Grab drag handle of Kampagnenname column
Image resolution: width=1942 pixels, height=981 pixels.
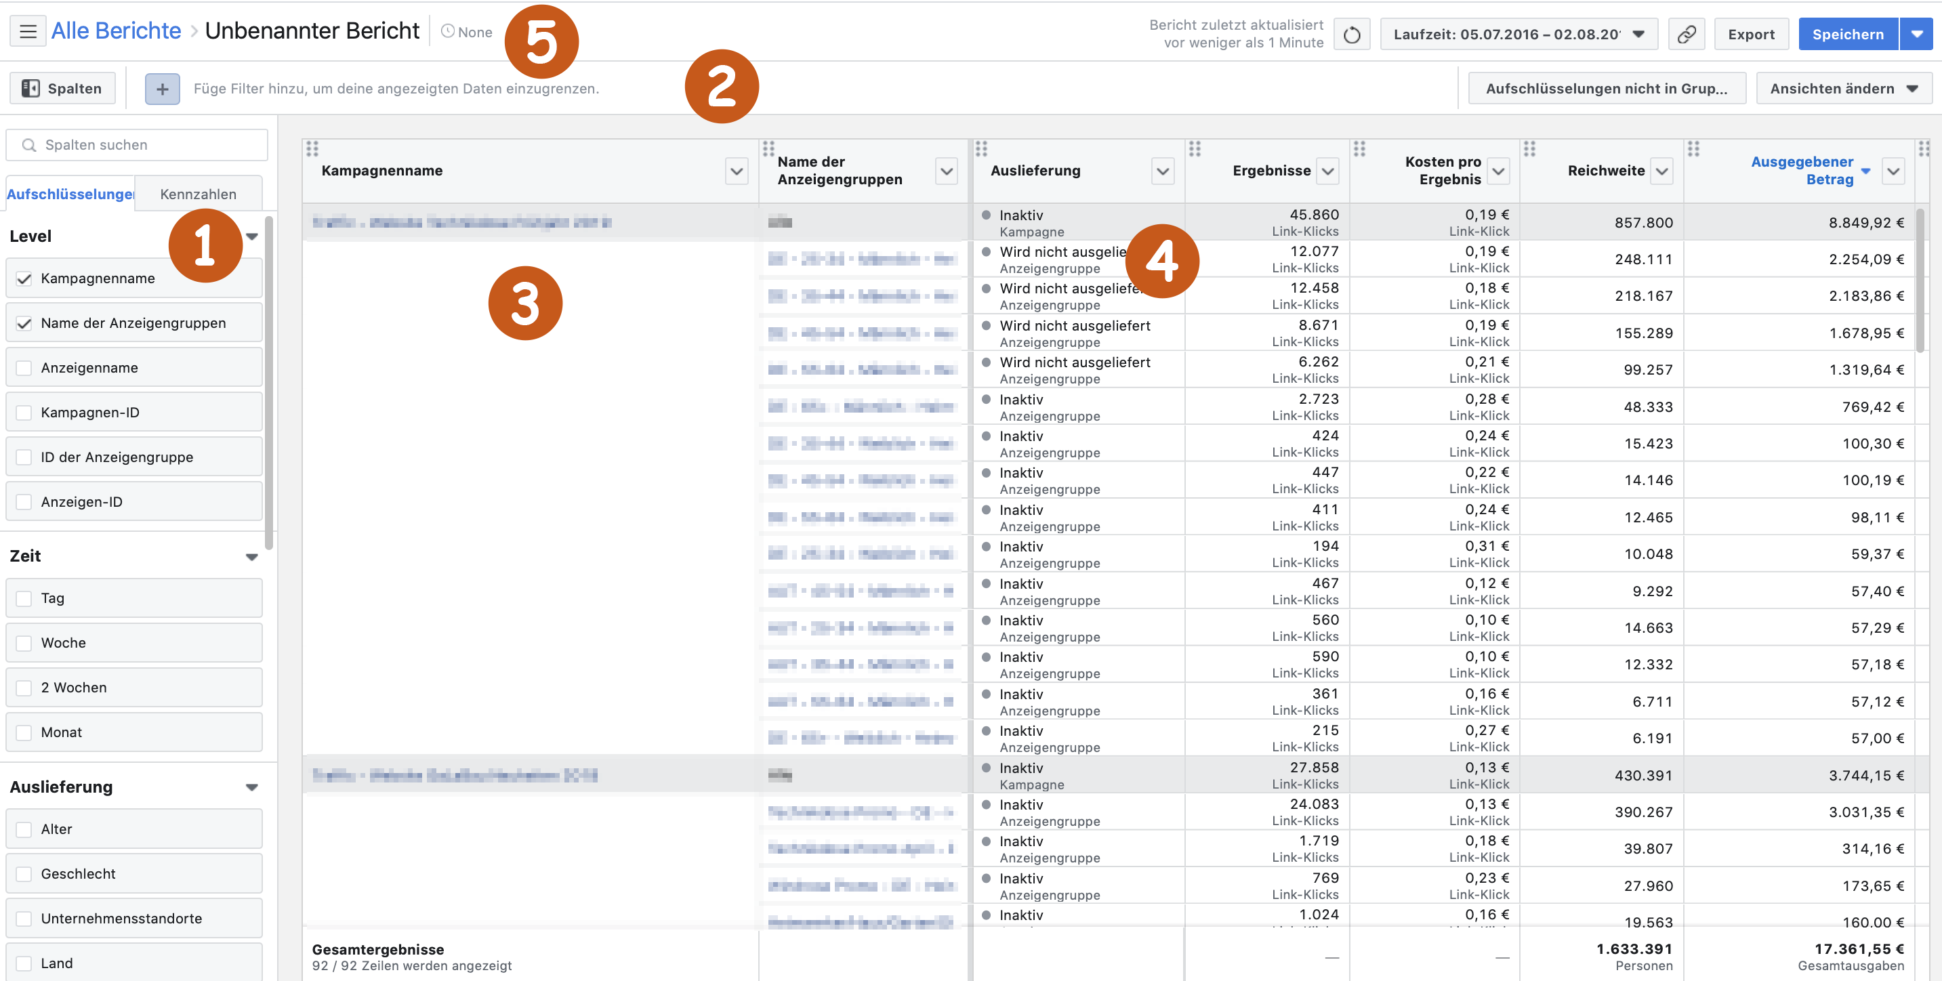point(312,148)
